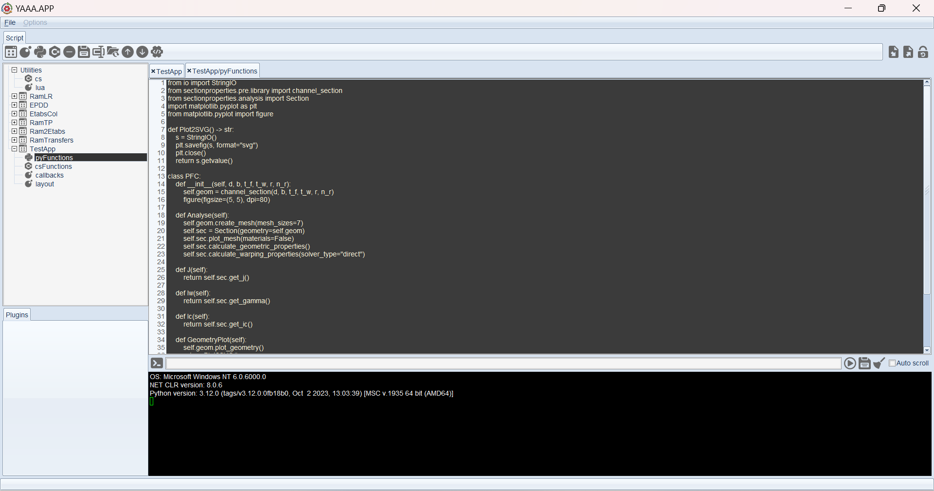Click the Python script toolbar icon
This screenshot has width=934, height=491.
tap(40, 52)
